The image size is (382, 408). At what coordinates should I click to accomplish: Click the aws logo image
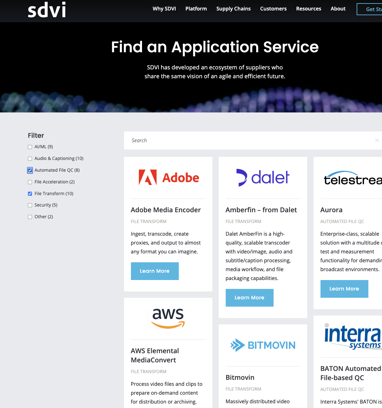pyautogui.click(x=168, y=318)
